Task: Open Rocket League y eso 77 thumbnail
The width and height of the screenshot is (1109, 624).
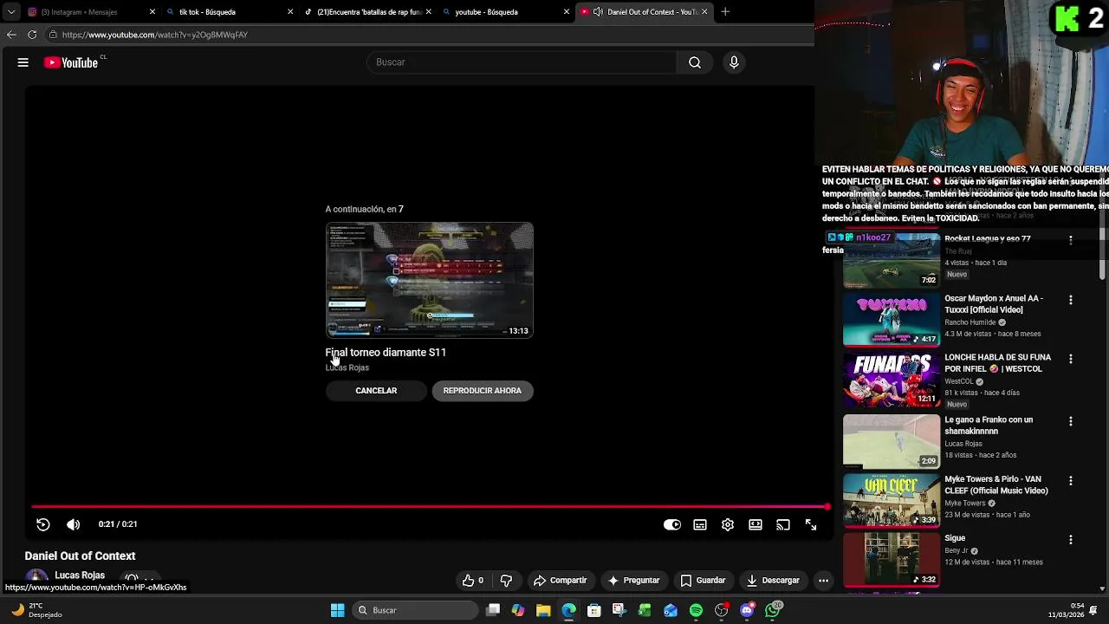Action: tap(892, 261)
